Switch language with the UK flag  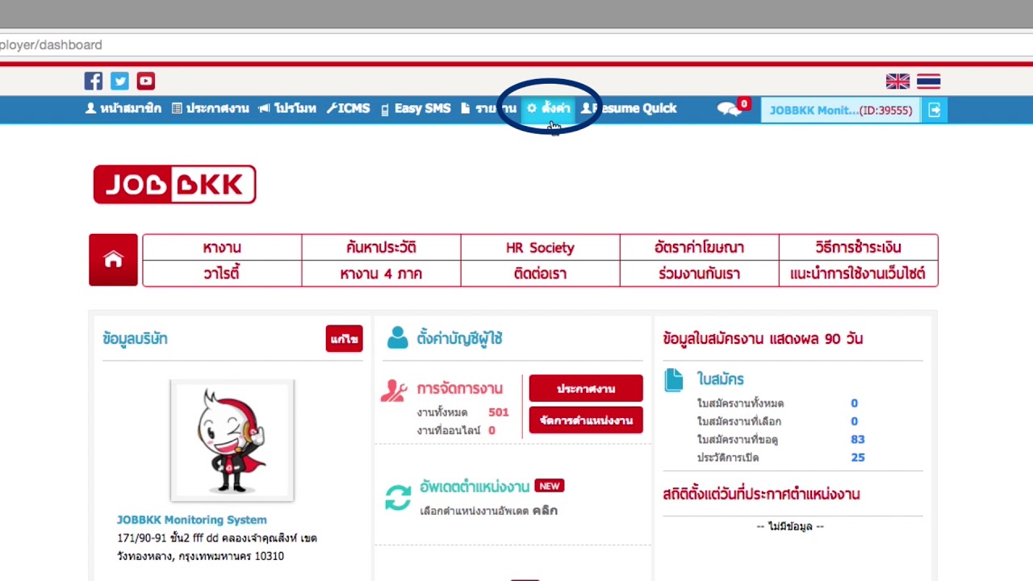pos(897,82)
